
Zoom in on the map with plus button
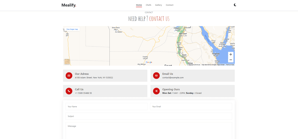click(x=231, y=54)
